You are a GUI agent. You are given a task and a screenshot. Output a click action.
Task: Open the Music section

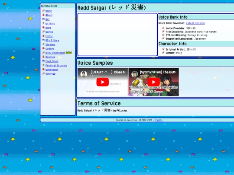coord(49,36)
